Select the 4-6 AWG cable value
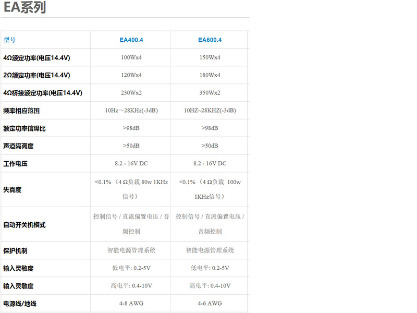417x313 pixels. [210, 304]
